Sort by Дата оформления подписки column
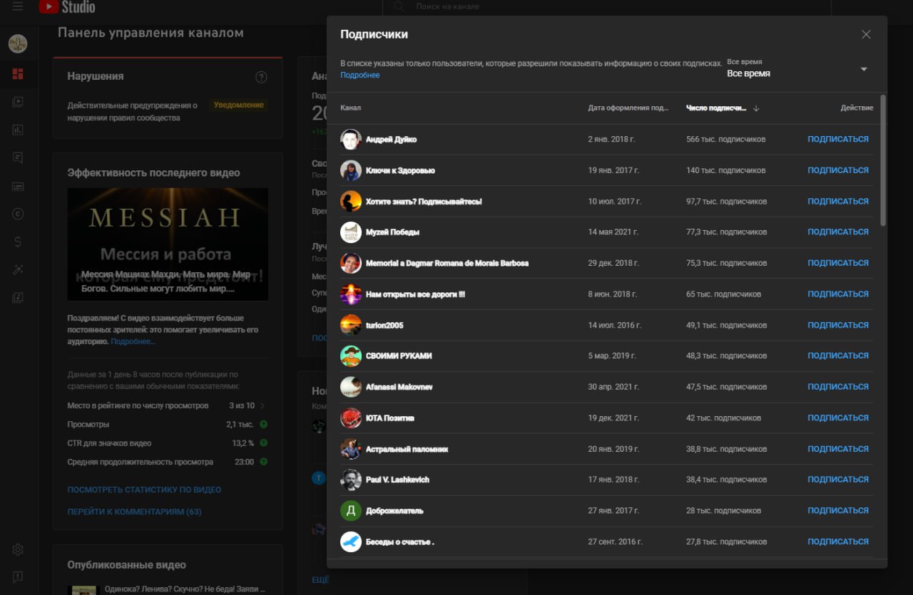The width and height of the screenshot is (913, 595). (628, 108)
